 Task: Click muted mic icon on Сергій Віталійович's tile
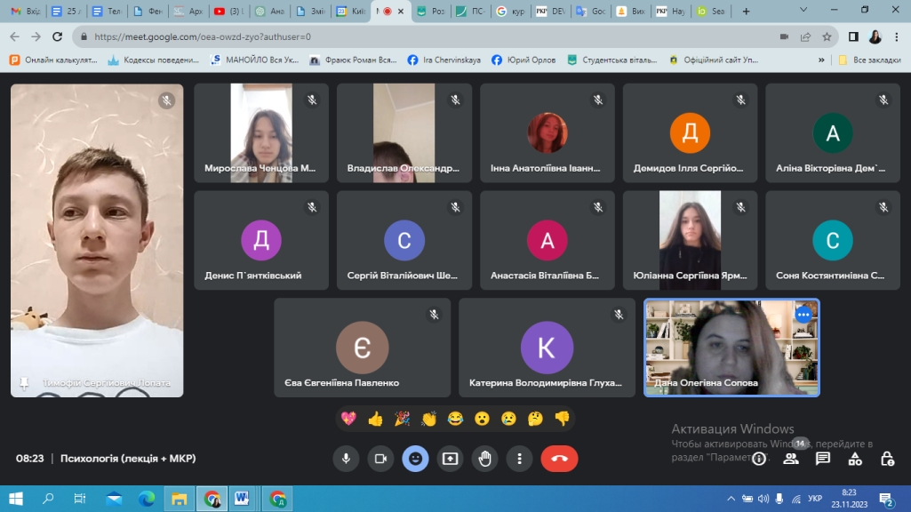[x=455, y=207]
